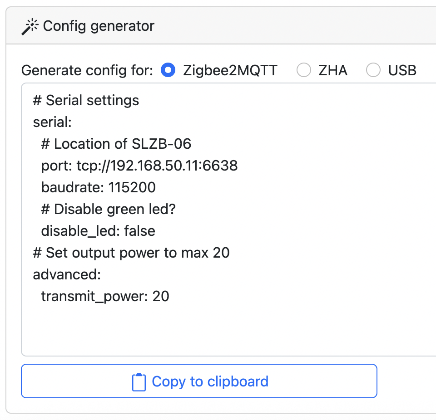Click the Zigbee2MQTT option label
Image resolution: width=436 pixels, height=420 pixels.
click(x=230, y=70)
